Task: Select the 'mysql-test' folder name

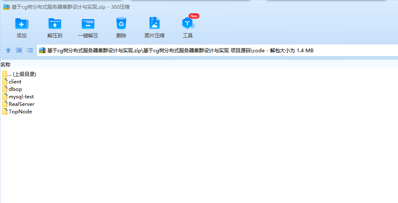Action: click(x=21, y=97)
